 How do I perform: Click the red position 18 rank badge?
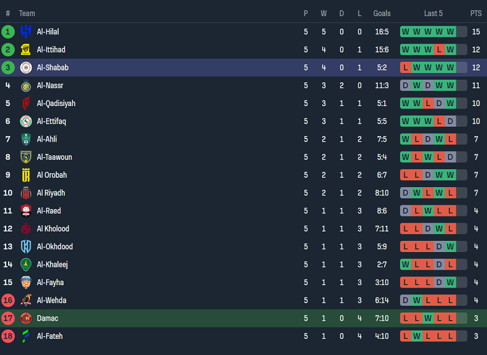coord(8,336)
